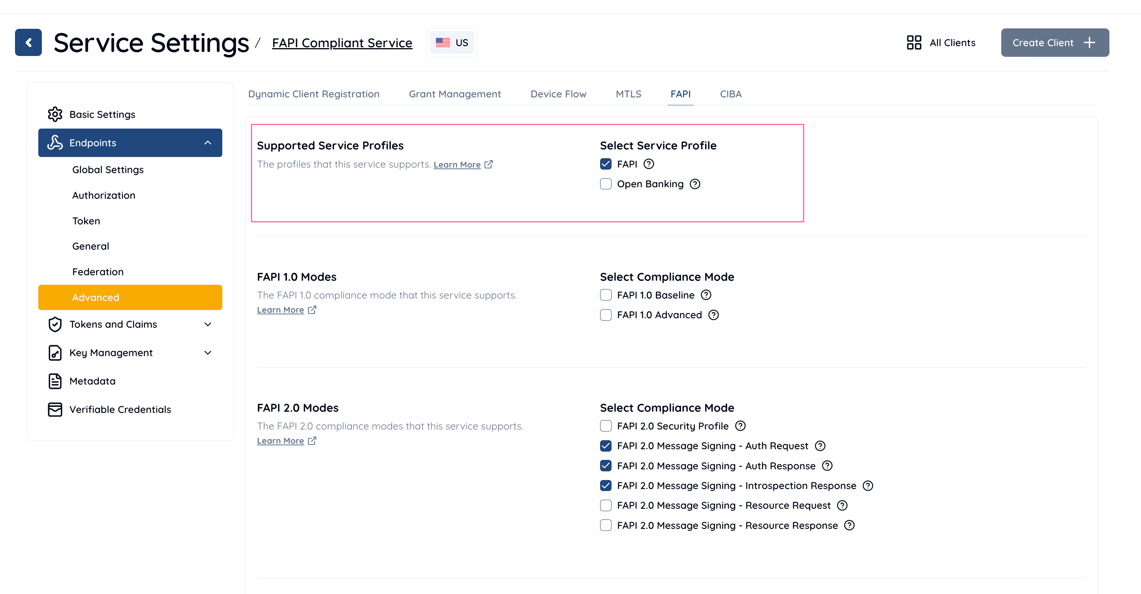Click Learn More for Supported Service Profiles
The width and height of the screenshot is (1141, 594).
[x=457, y=164]
